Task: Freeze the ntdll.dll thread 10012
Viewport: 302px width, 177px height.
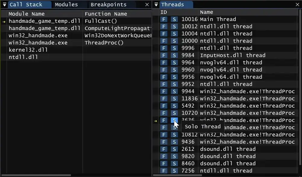Action: pos(164,26)
